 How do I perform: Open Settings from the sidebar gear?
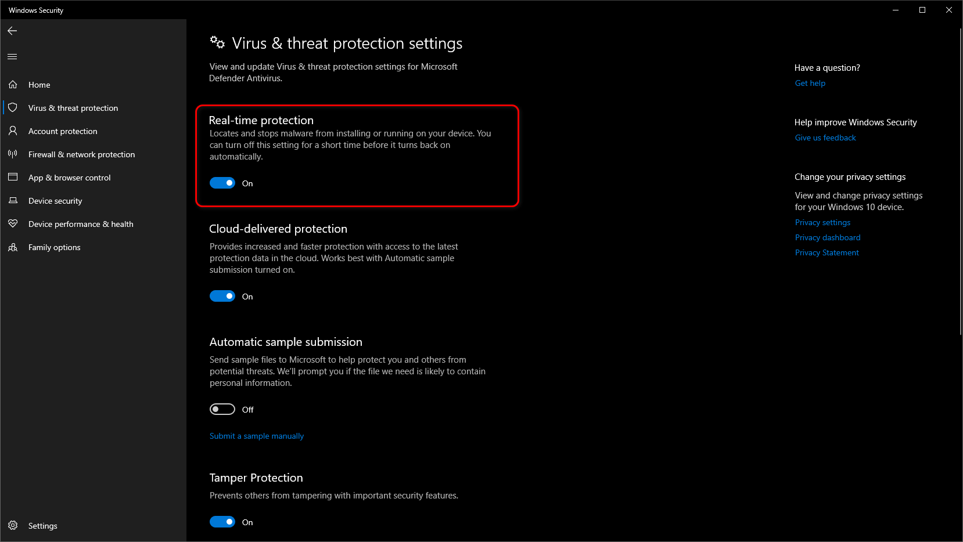tap(13, 526)
